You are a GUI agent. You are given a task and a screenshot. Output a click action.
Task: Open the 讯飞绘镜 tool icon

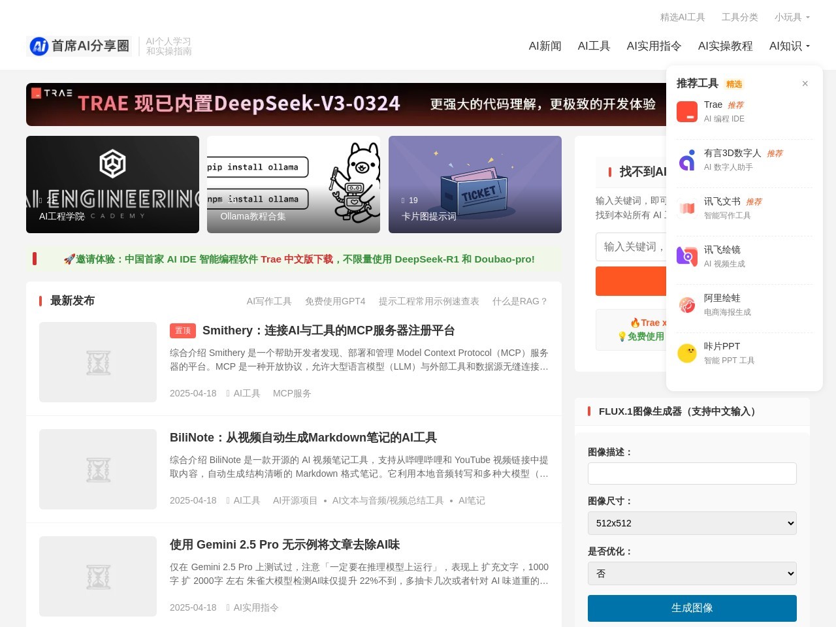click(687, 257)
